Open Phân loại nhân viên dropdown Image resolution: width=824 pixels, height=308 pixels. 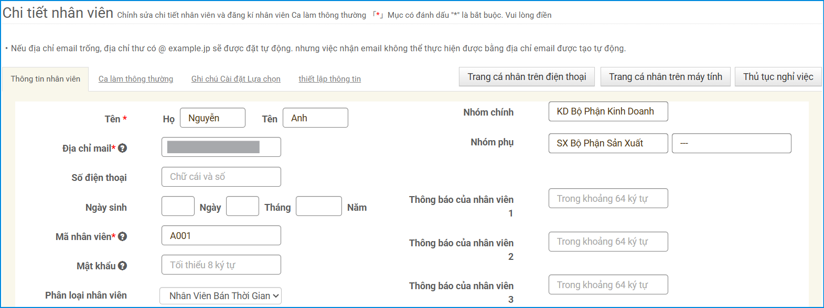coord(220,296)
